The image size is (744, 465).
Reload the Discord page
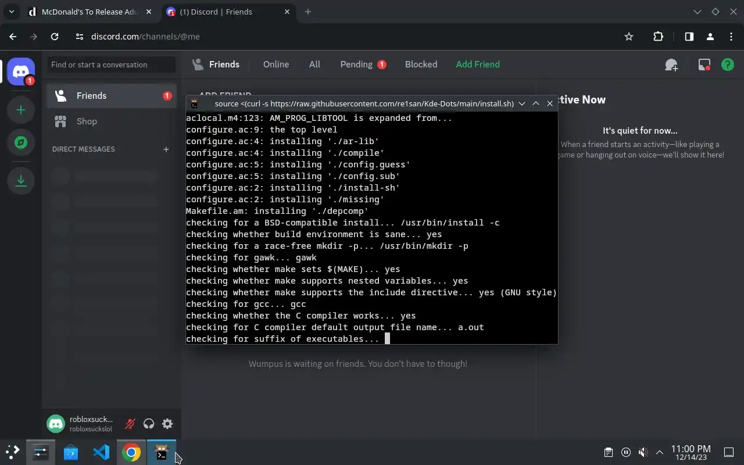coord(55,37)
